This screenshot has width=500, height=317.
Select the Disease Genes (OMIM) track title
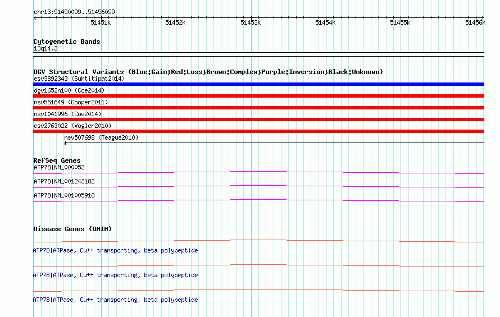click(72, 229)
